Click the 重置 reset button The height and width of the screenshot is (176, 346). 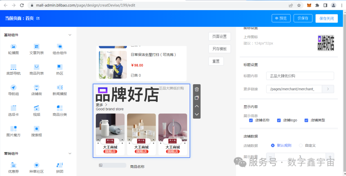(x=216, y=61)
